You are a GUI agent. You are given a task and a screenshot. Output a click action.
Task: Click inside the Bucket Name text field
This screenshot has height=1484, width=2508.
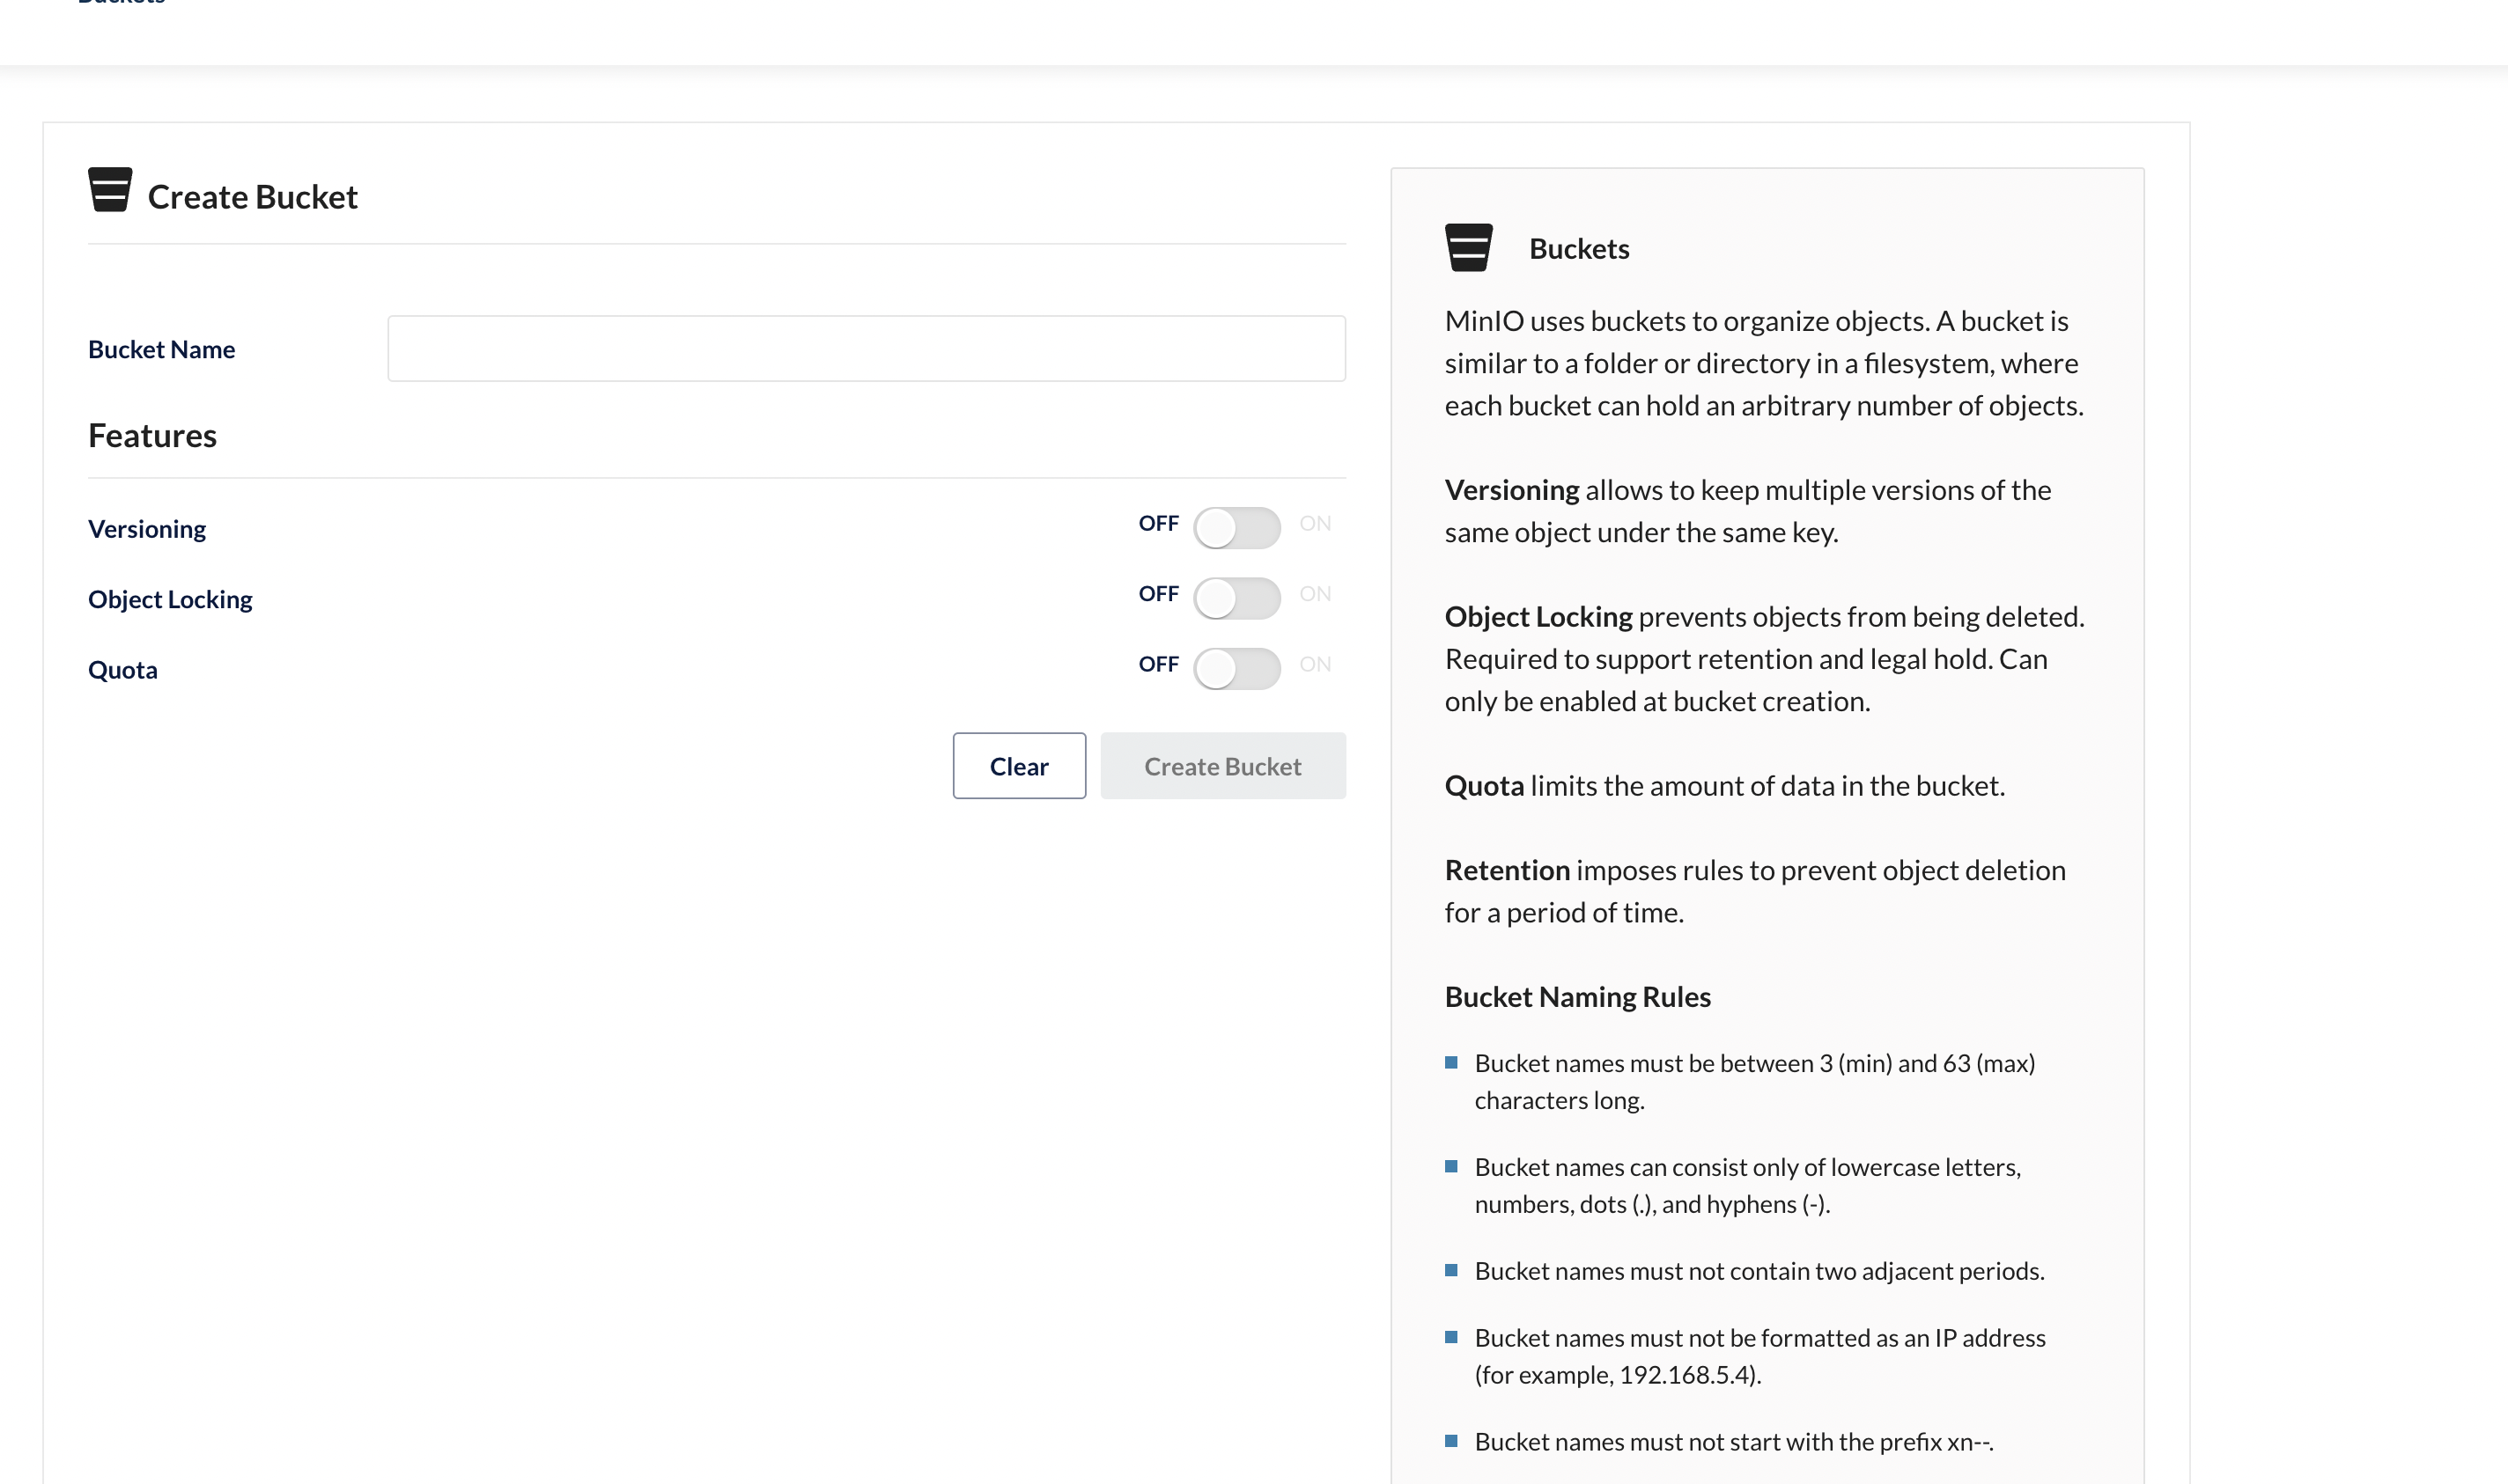[x=867, y=349]
